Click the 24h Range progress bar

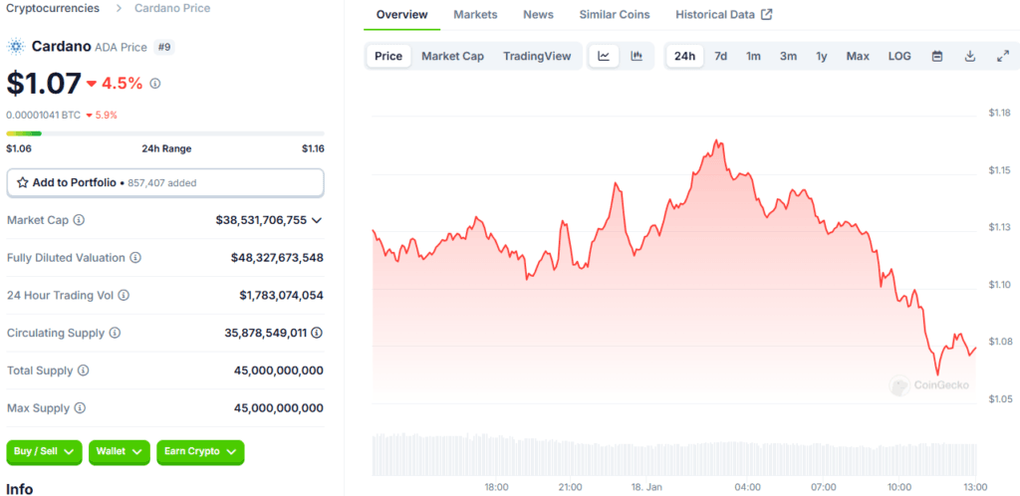pos(165,133)
